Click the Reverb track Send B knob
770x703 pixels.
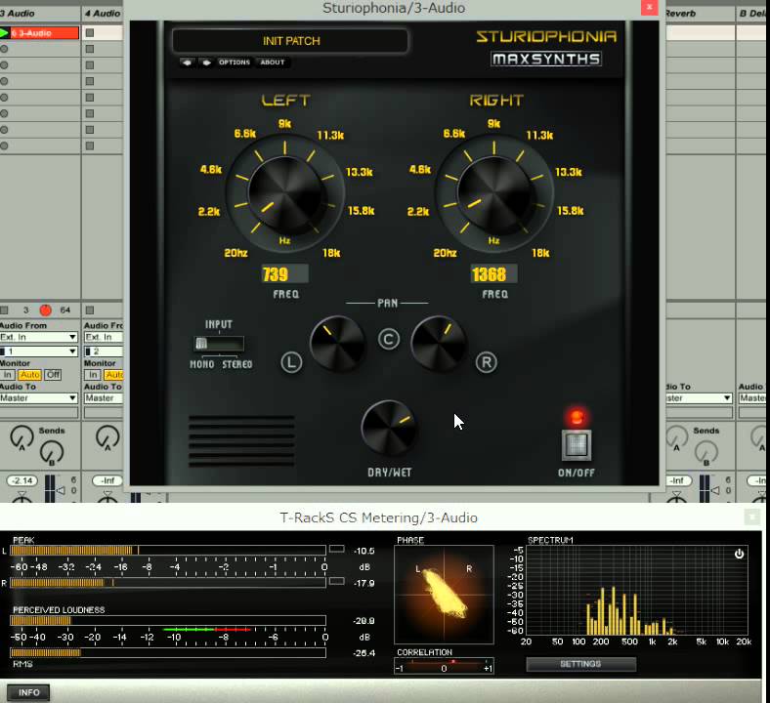click(706, 452)
